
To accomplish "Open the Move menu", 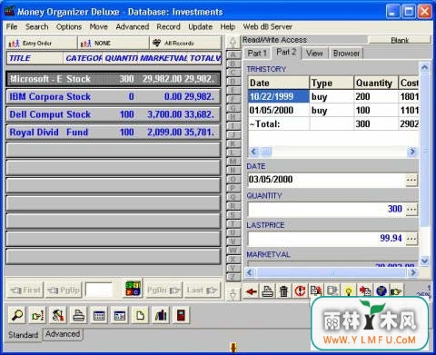I will pos(98,26).
